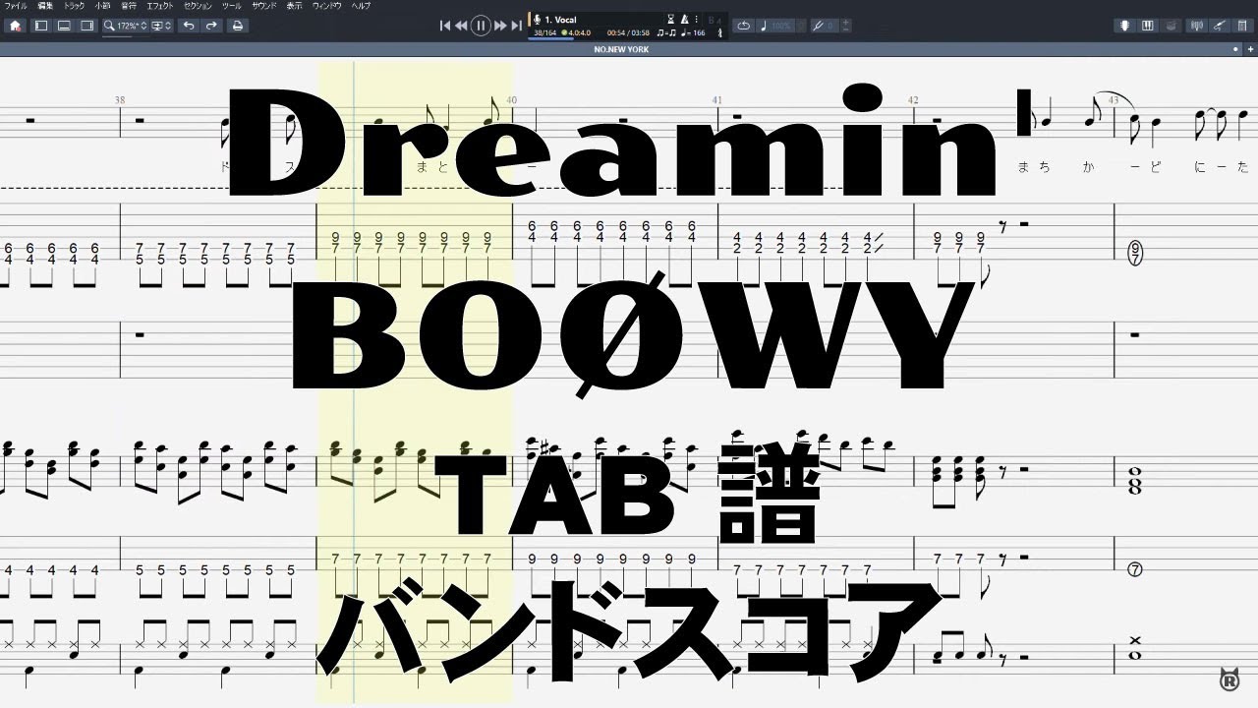
Task: Click the Redo arrow icon
Action: 211,26
